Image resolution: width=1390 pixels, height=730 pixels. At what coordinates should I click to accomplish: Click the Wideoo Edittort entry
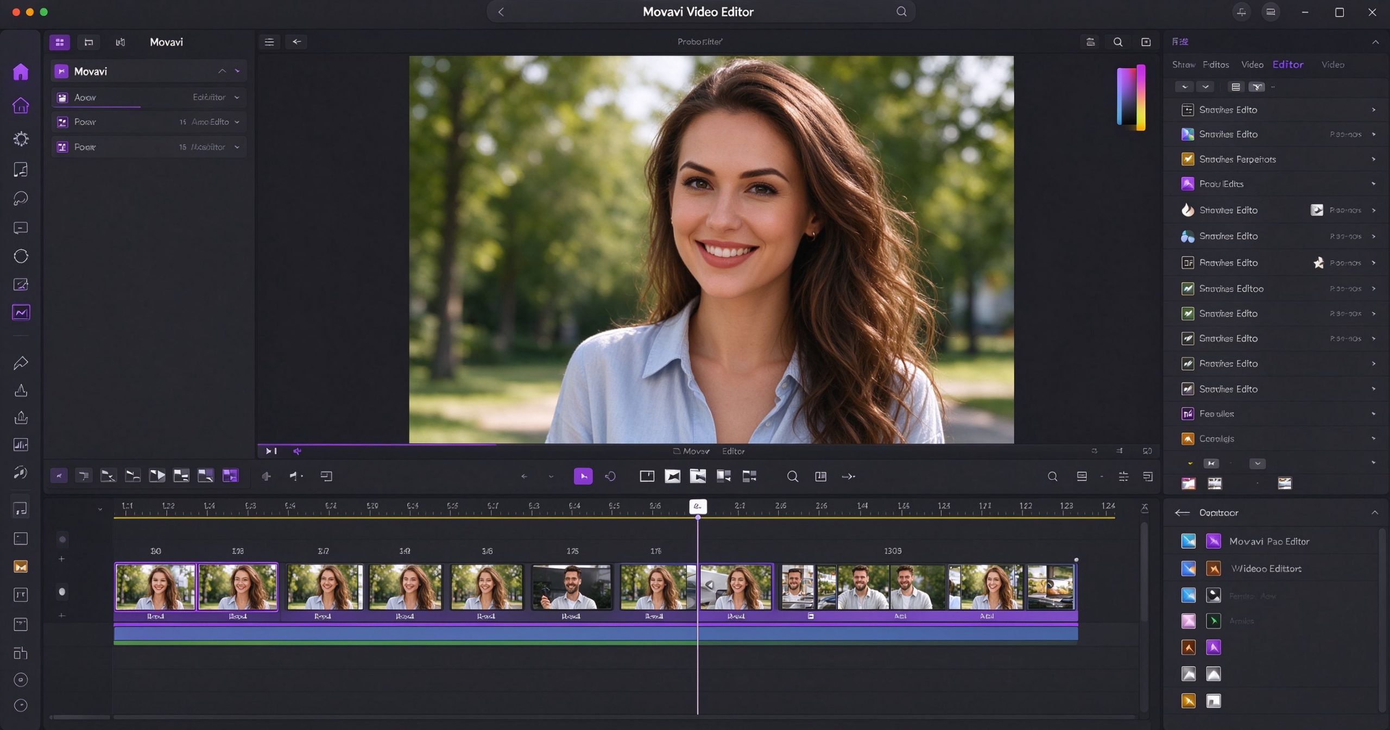click(x=1266, y=568)
